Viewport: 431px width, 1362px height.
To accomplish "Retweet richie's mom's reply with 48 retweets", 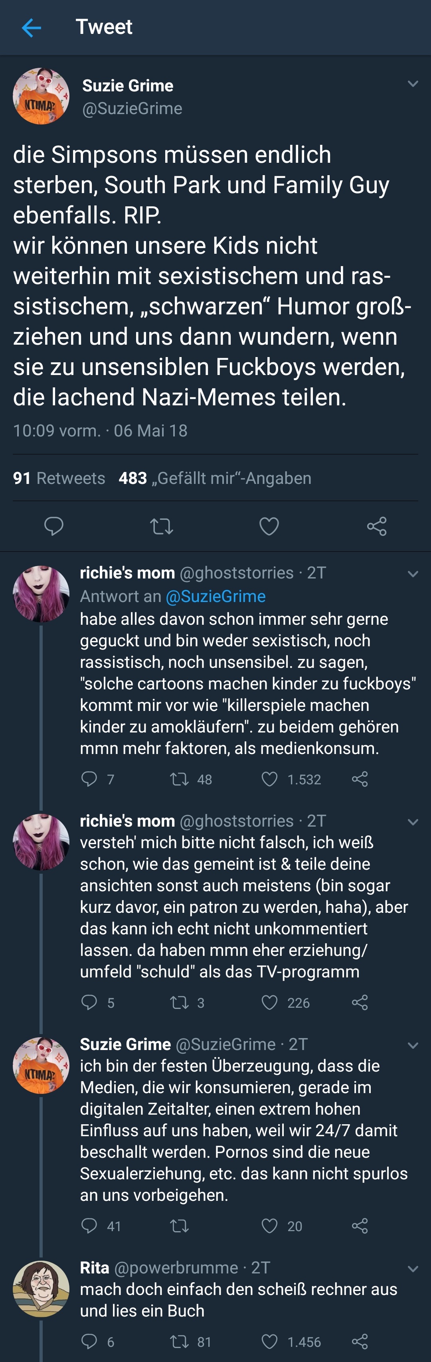I will (179, 779).
